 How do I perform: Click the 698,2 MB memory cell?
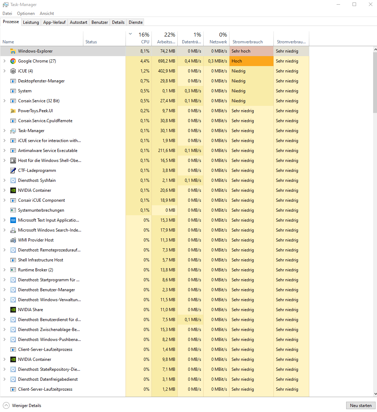coord(165,61)
